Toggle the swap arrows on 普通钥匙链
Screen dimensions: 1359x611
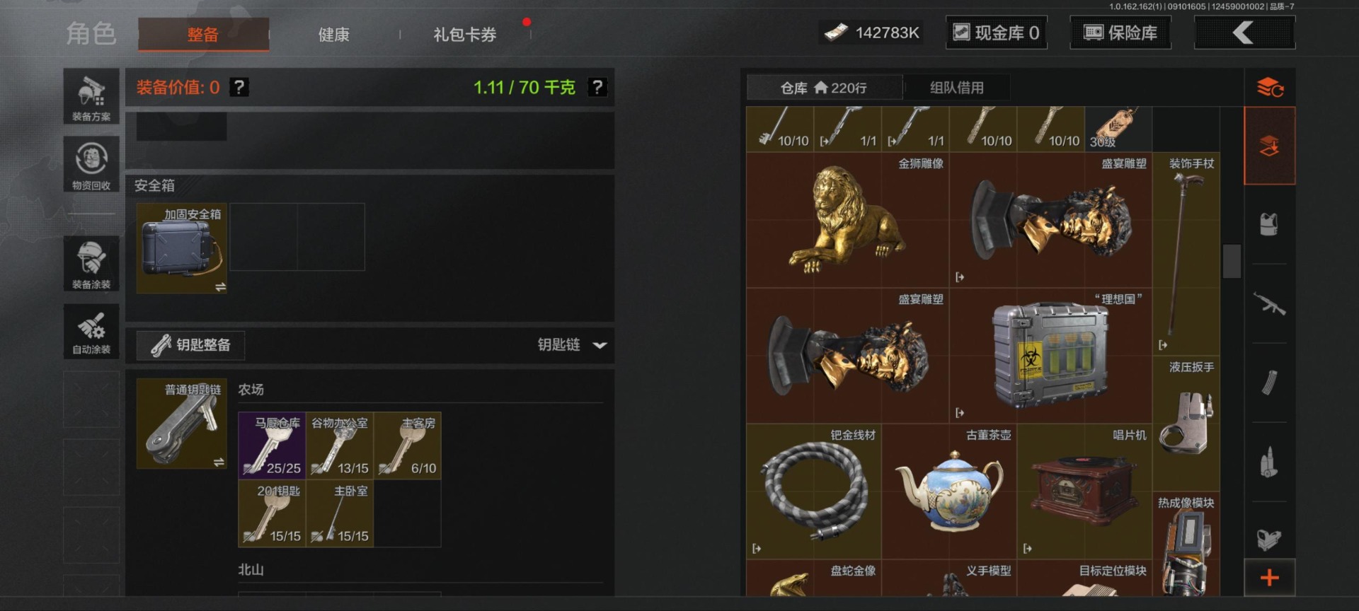[219, 462]
